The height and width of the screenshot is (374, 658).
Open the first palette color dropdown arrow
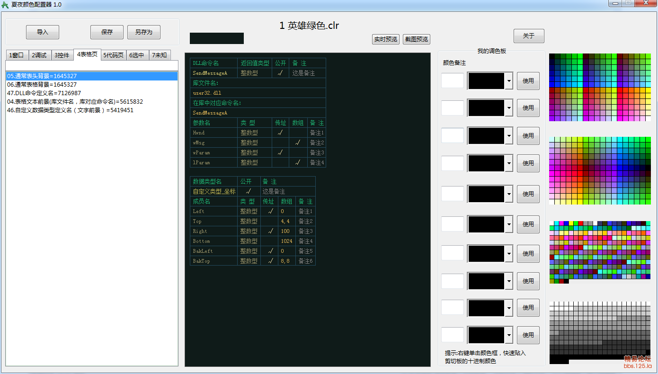(509, 81)
